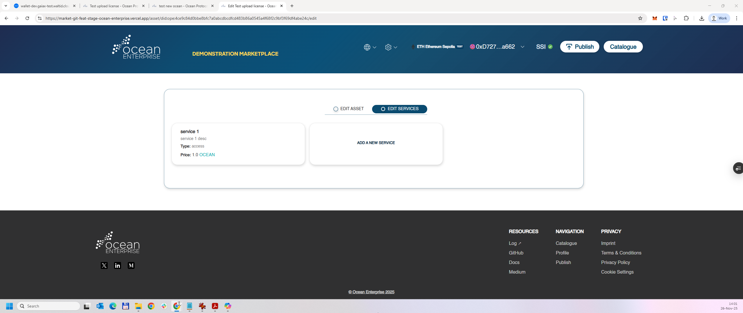Open the Terms & Conditions footer link
Viewport: 743px width, 313px height.
621,253
